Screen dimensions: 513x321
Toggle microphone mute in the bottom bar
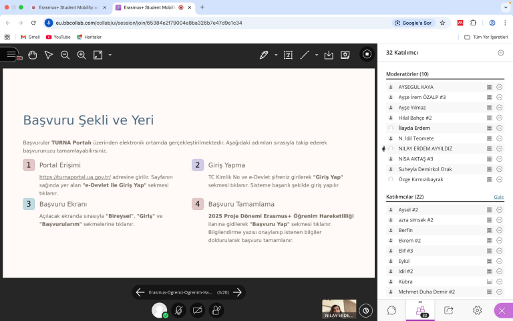coord(178,310)
